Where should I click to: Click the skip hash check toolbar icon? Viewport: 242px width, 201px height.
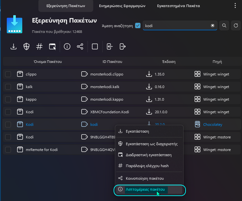point(39,46)
